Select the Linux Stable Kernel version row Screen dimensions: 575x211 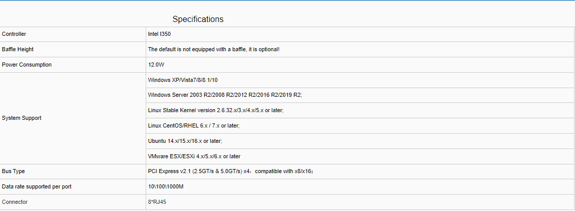pyautogui.click(x=215, y=110)
